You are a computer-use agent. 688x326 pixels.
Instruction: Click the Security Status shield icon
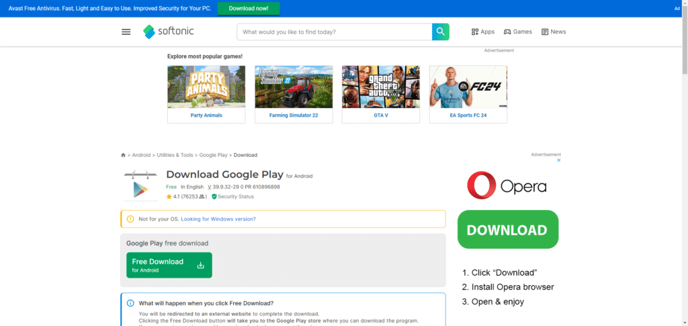(x=214, y=197)
